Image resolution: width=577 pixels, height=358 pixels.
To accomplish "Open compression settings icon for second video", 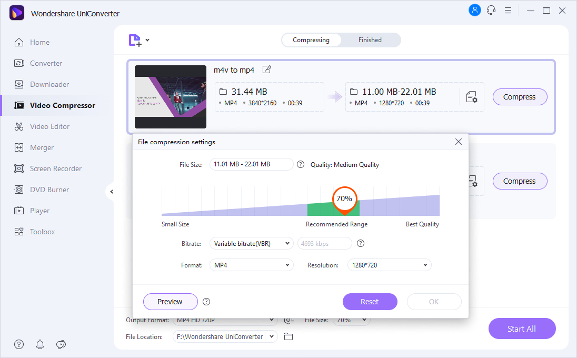I will [473, 181].
